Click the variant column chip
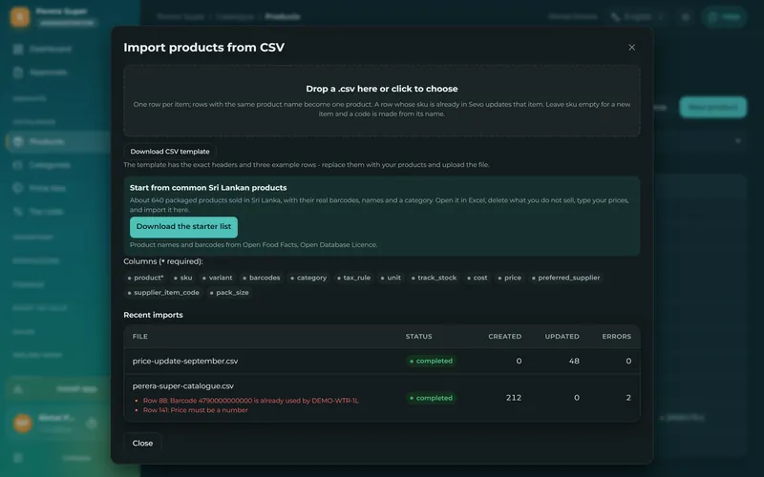Viewport: 764px width, 477px height. point(217,278)
